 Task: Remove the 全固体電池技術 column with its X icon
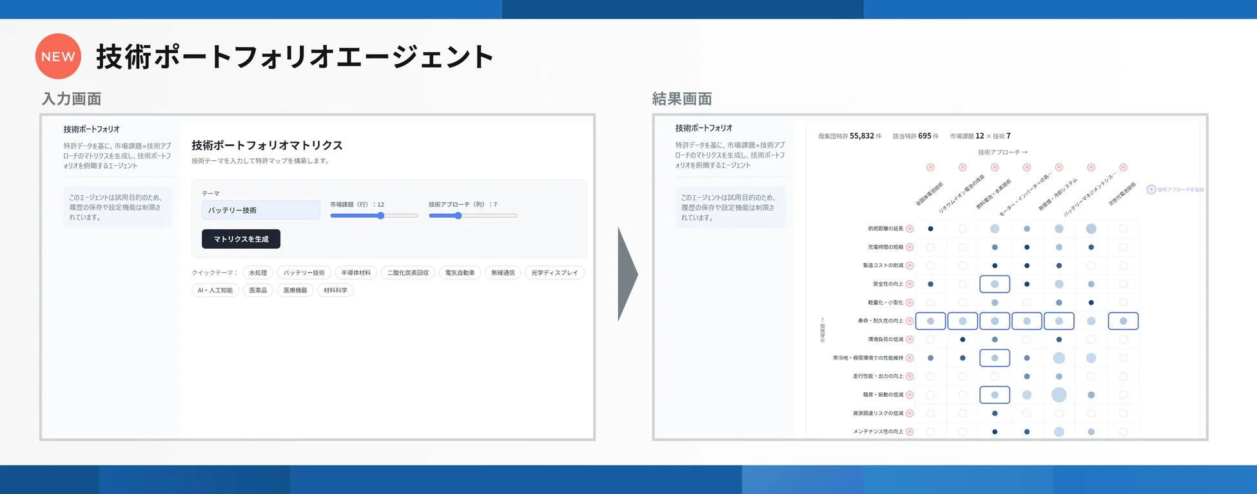(930, 167)
